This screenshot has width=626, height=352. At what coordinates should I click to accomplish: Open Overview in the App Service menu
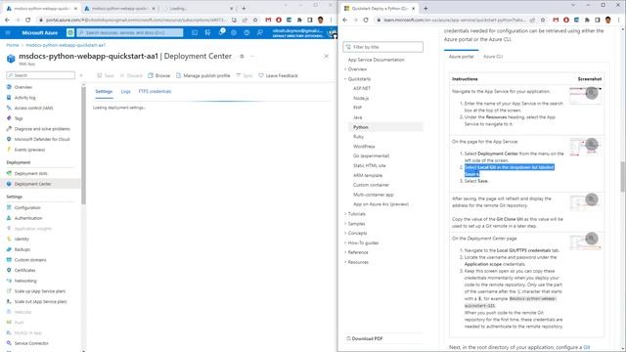(x=23, y=87)
